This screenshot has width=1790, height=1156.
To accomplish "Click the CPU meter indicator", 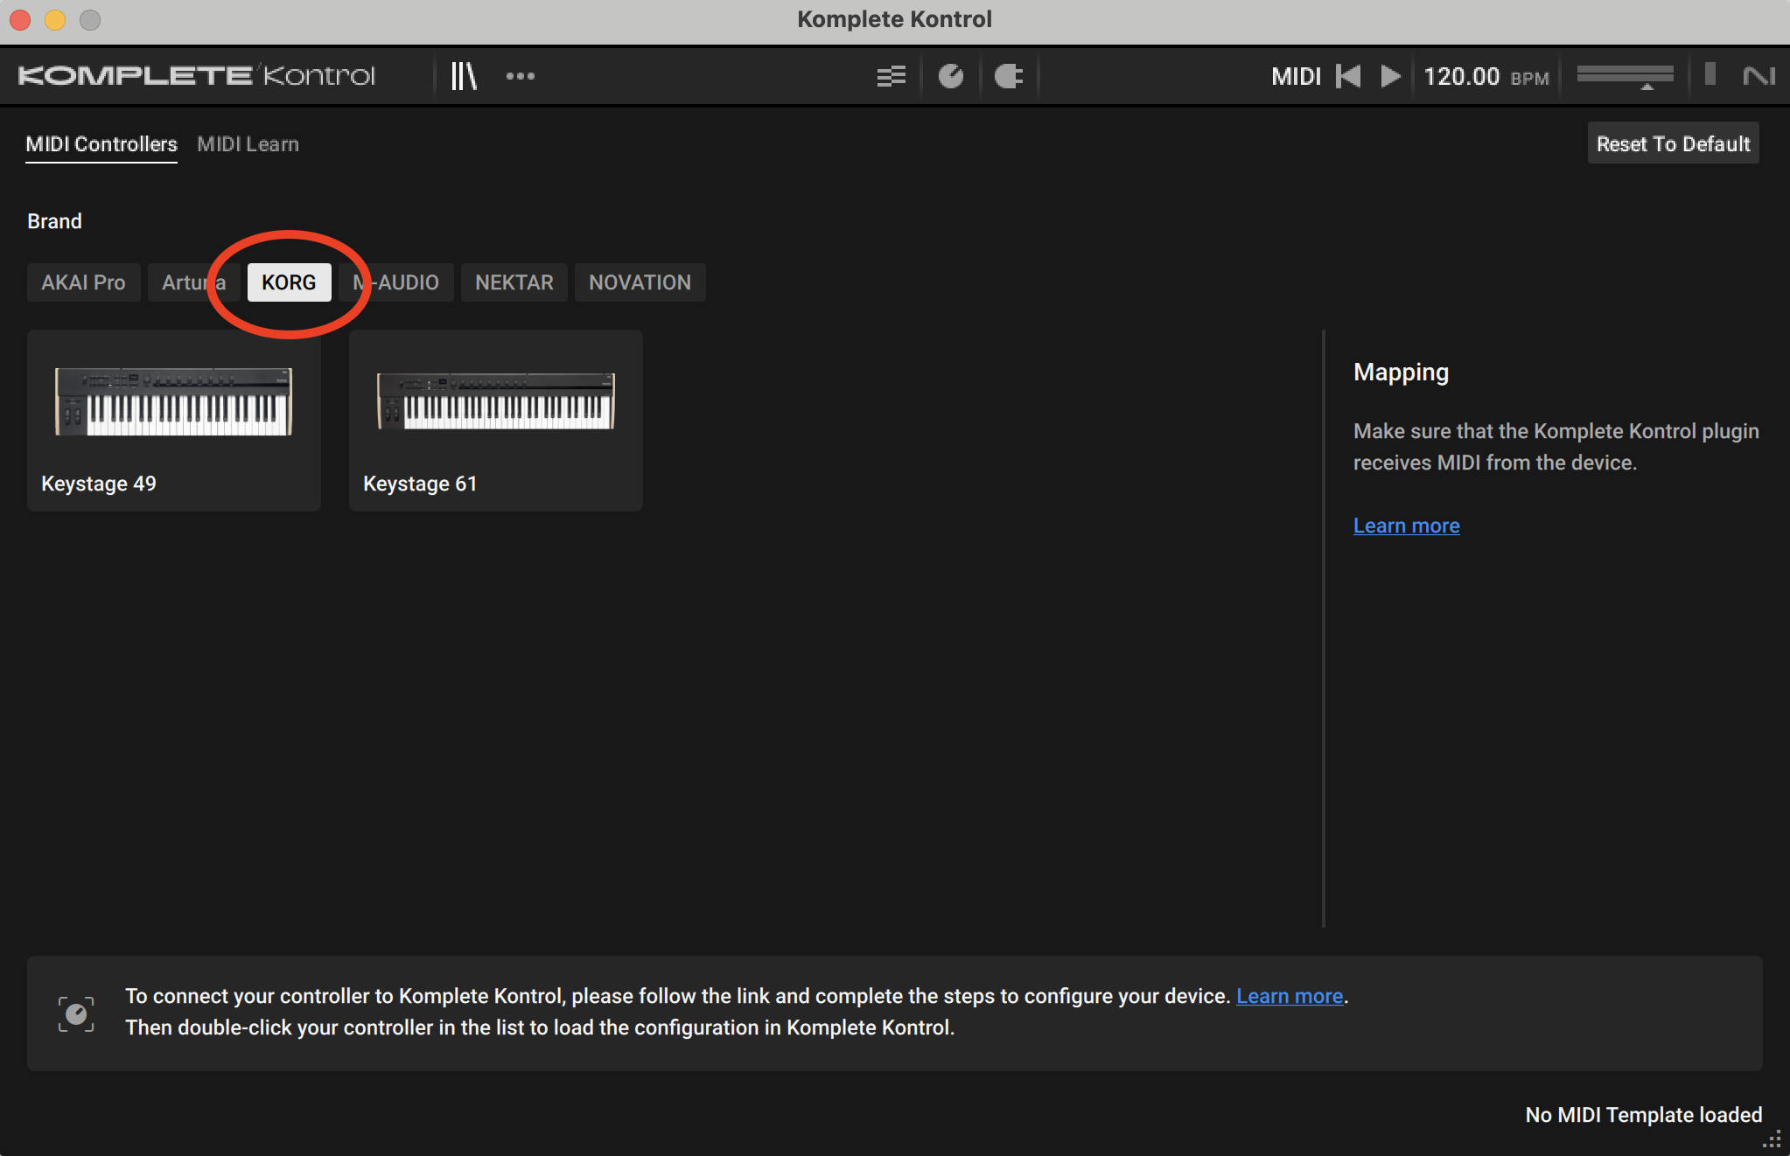I will click(1710, 74).
